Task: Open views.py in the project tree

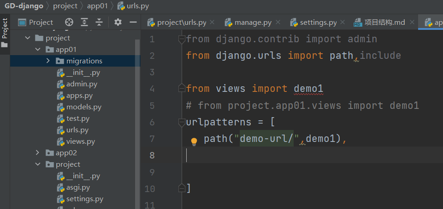Action: [x=80, y=141]
